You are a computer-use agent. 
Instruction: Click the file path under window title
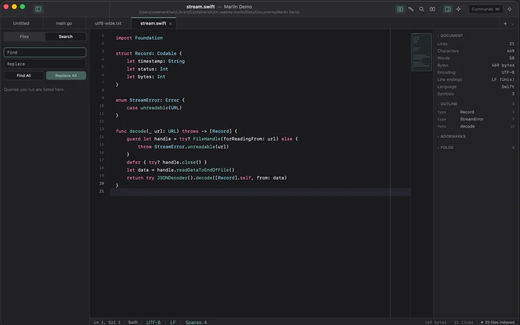click(x=219, y=12)
